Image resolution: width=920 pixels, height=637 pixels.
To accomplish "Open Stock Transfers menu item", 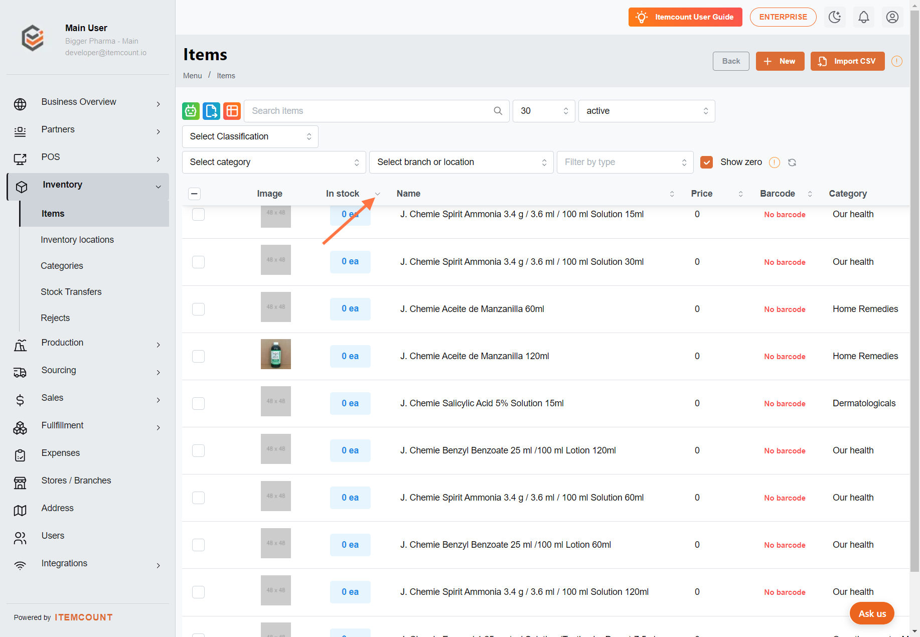I will click(x=71, y=292).
